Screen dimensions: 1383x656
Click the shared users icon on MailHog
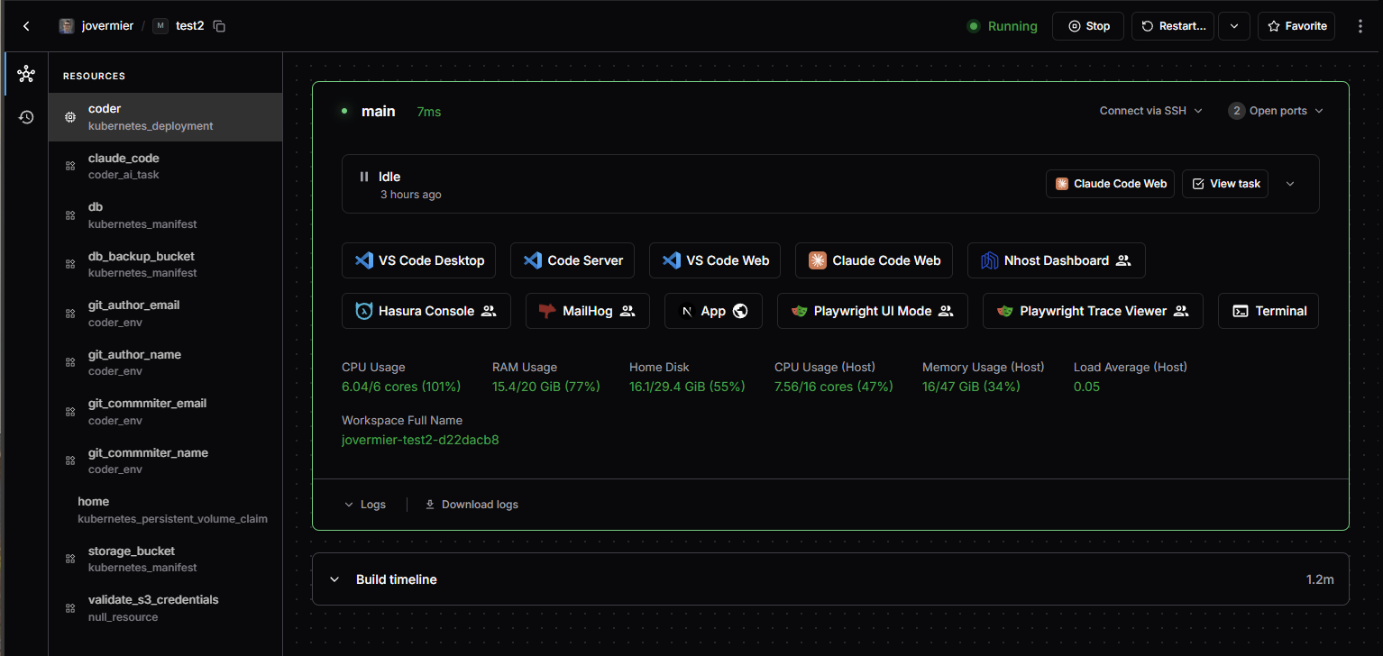click(x=627, y=311)
